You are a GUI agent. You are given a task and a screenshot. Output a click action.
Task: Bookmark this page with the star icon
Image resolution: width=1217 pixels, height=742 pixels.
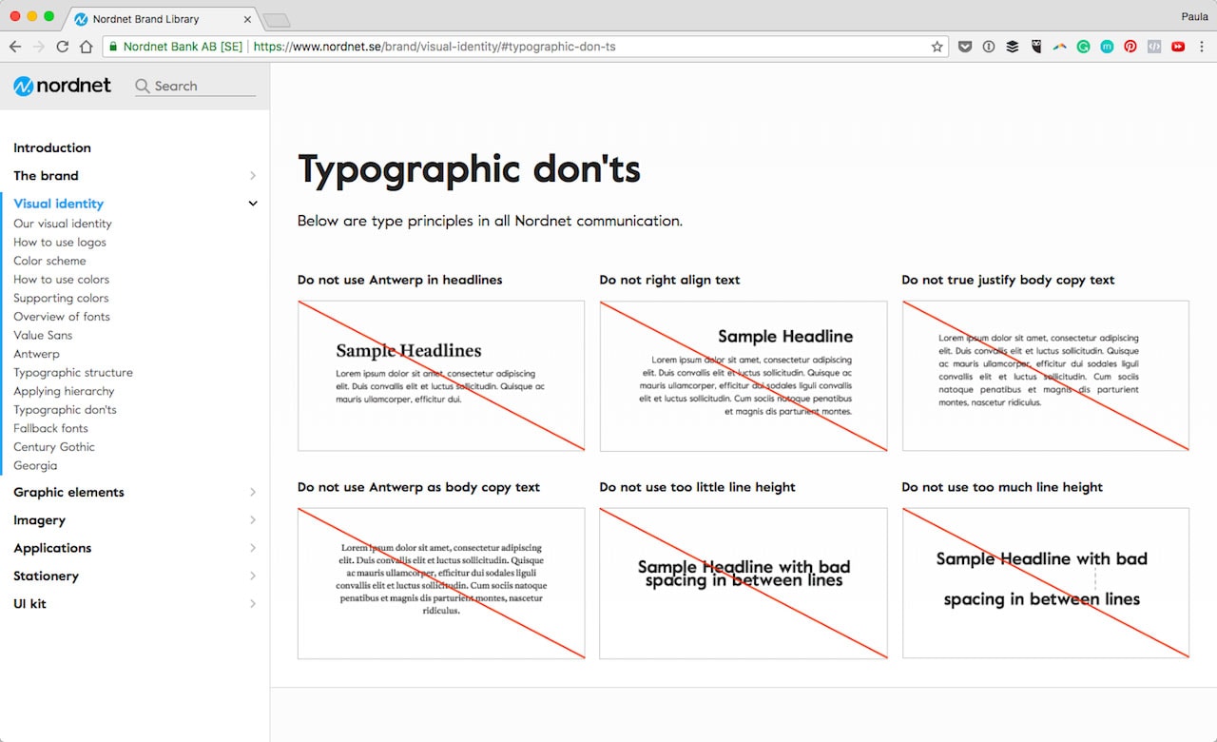937,46
